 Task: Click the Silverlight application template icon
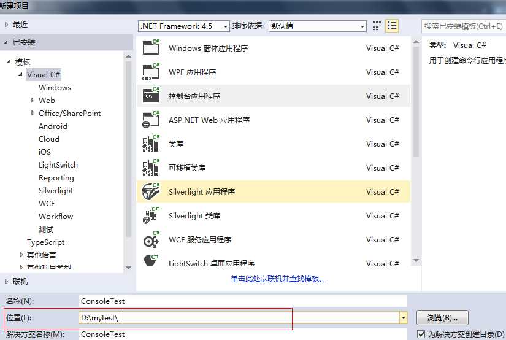pyautogui.click(x=151, y=191)
